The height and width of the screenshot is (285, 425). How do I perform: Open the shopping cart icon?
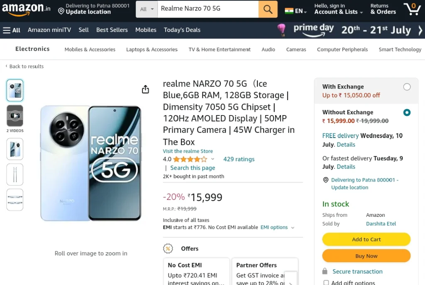tap(412, 9)
